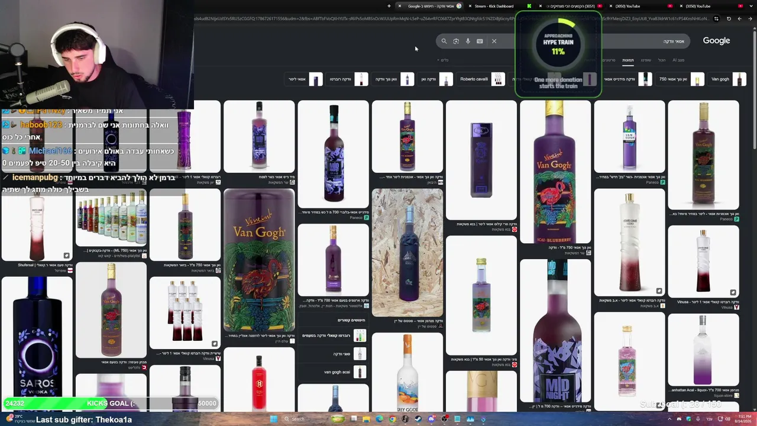The width and height of the screenshot is (757, 426).
Task: Close the Stream - Kick Dashboard tab
Action: tap(470, 6)
